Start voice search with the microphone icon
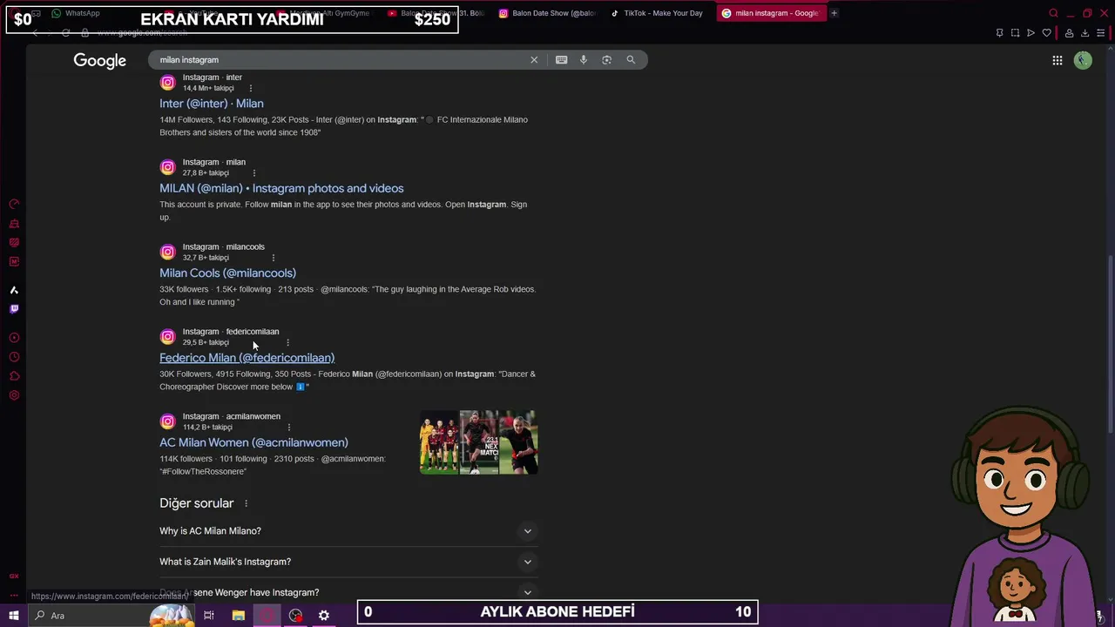 pos(584,60)
